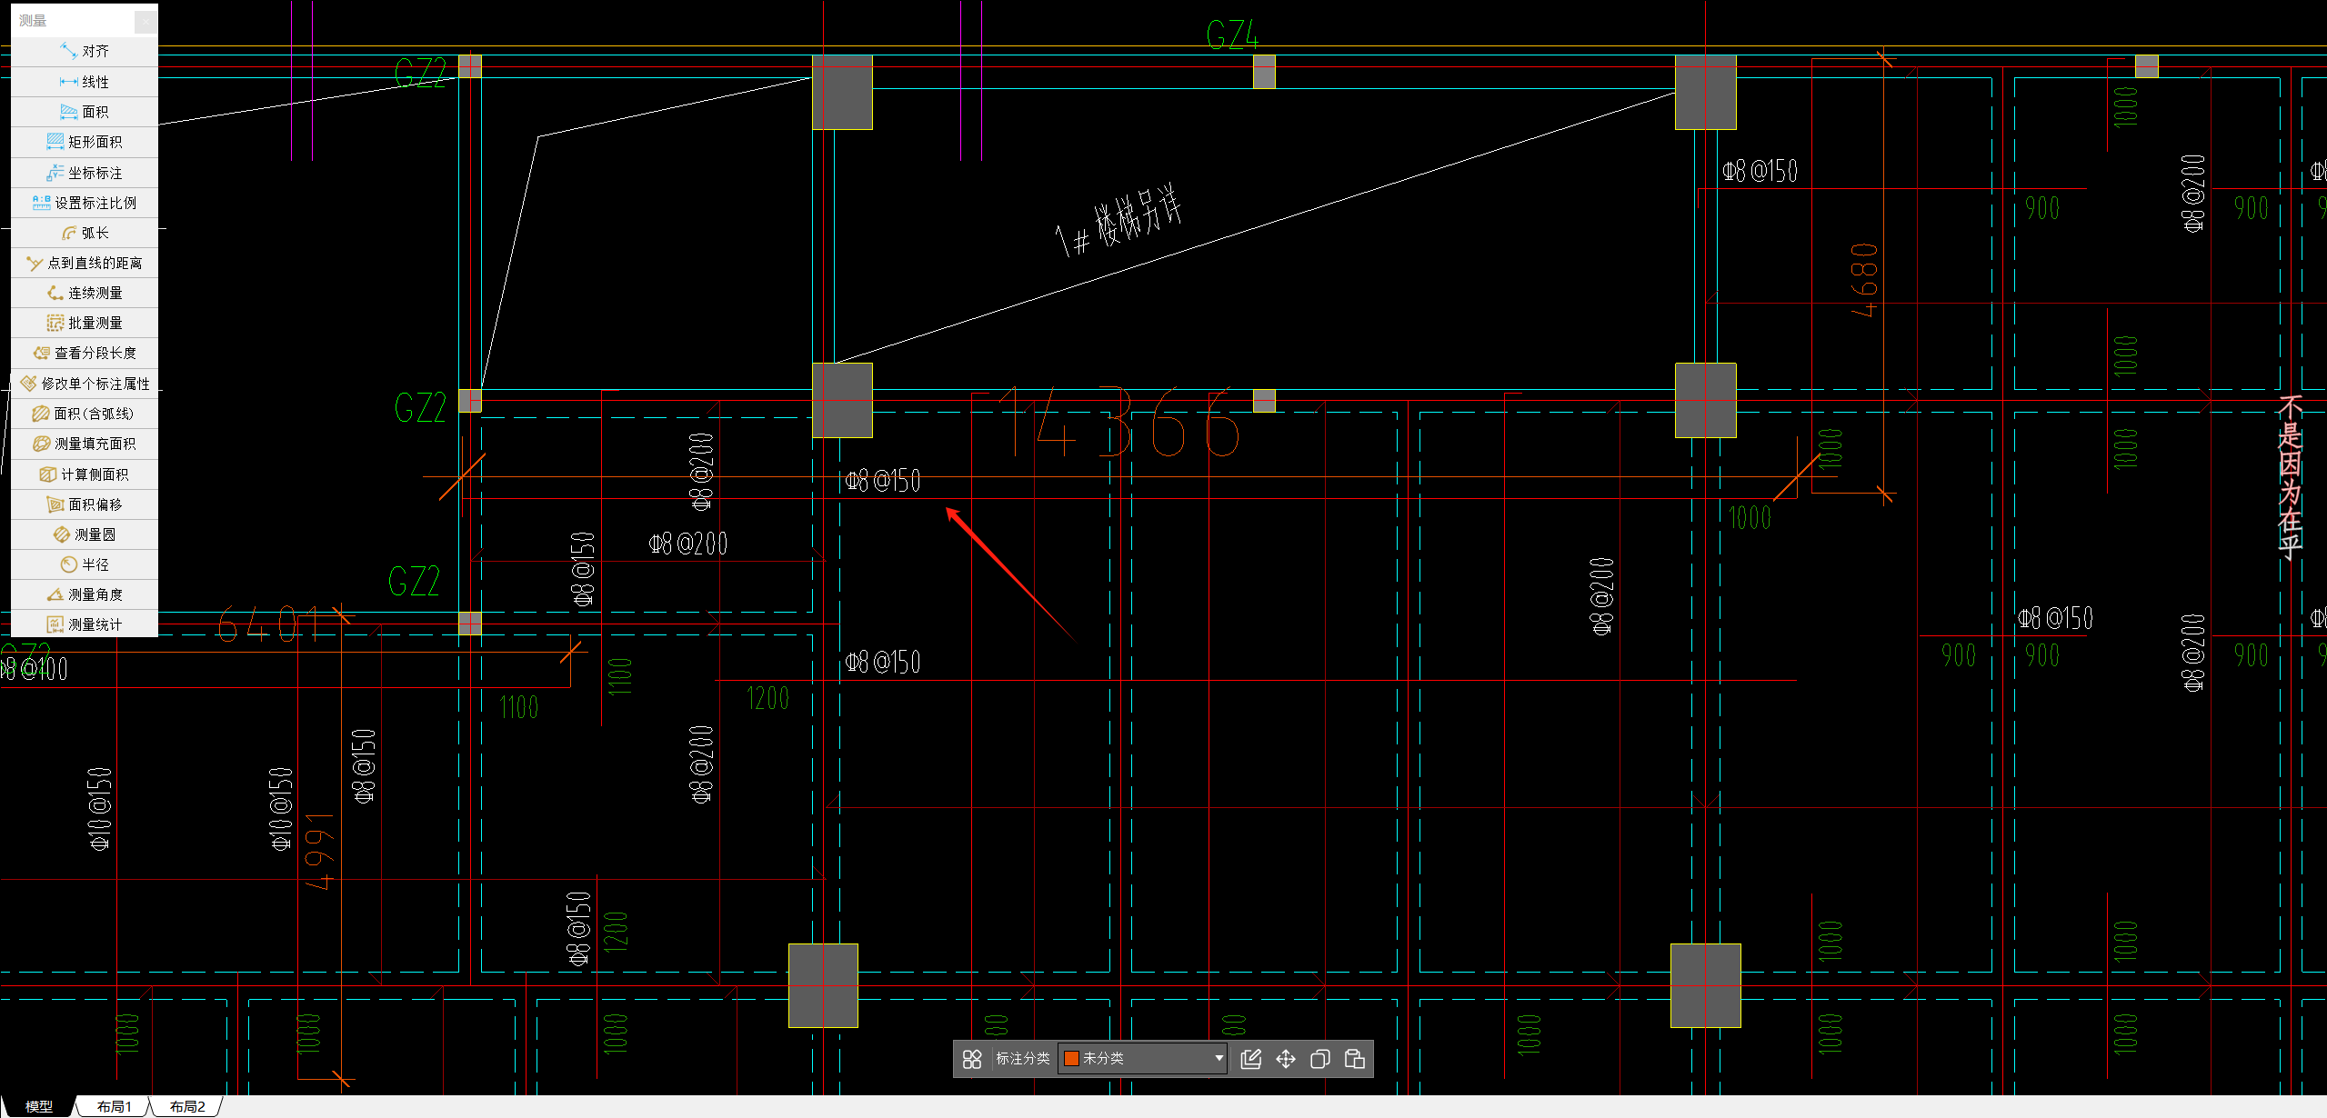Viewport: 2327px width, 1118px height.
Task: Select the 半径 (radius) measure tool
Action: pos(85,564)
